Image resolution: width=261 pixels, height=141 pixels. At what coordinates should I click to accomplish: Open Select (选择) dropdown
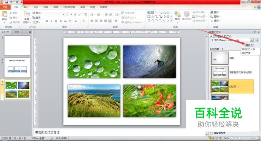[215, 21]
